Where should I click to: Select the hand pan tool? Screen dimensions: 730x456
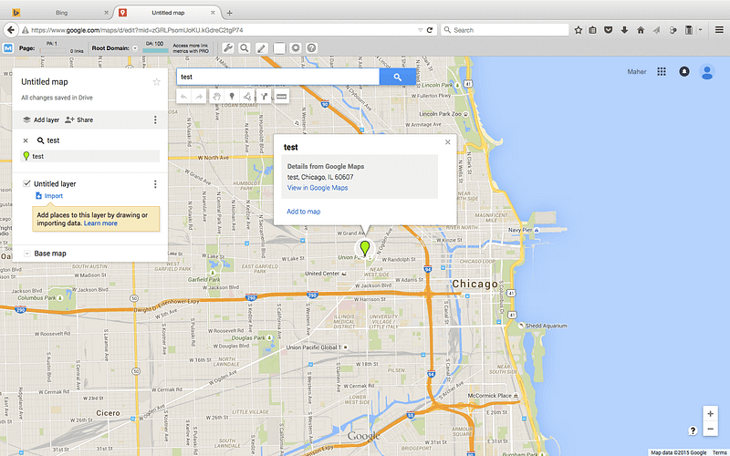pos(216,97)
